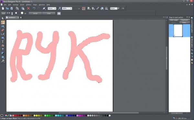Open the Window menu
The height and width of the screenshot is (120, 194).
point(42,5)
